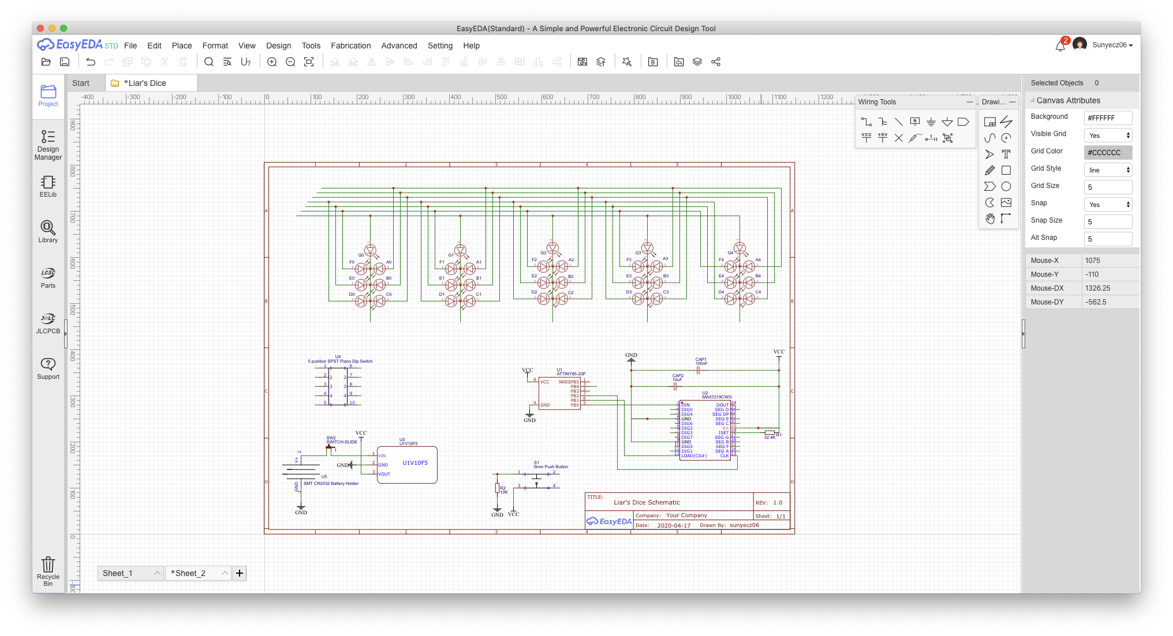Place a VCC net flag

[x=866, y=138]
